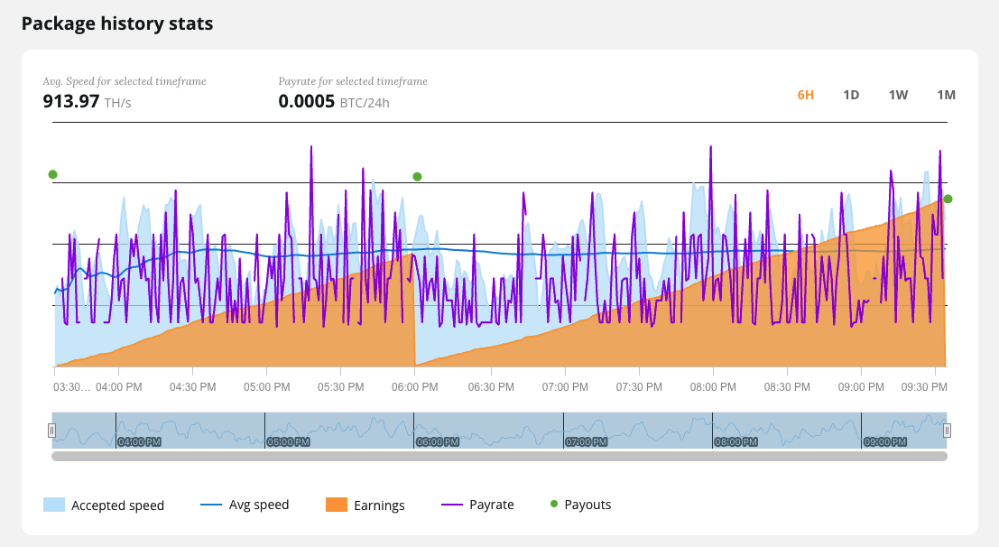Click the 08:00 PM navigator marker
Viewport: 999px width, 547px height.
(x=735, y=441)
